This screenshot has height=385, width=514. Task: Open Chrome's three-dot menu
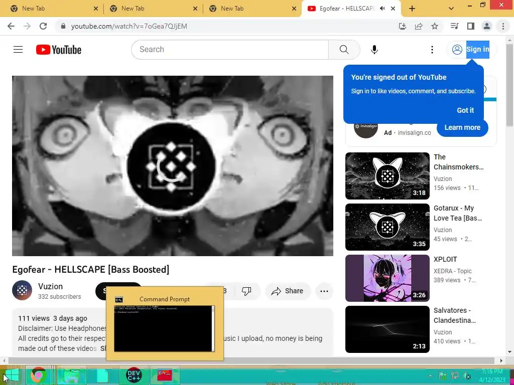[x=503, y=26]
